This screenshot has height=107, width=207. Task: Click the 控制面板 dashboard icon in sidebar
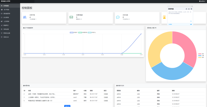pos(2,5)
